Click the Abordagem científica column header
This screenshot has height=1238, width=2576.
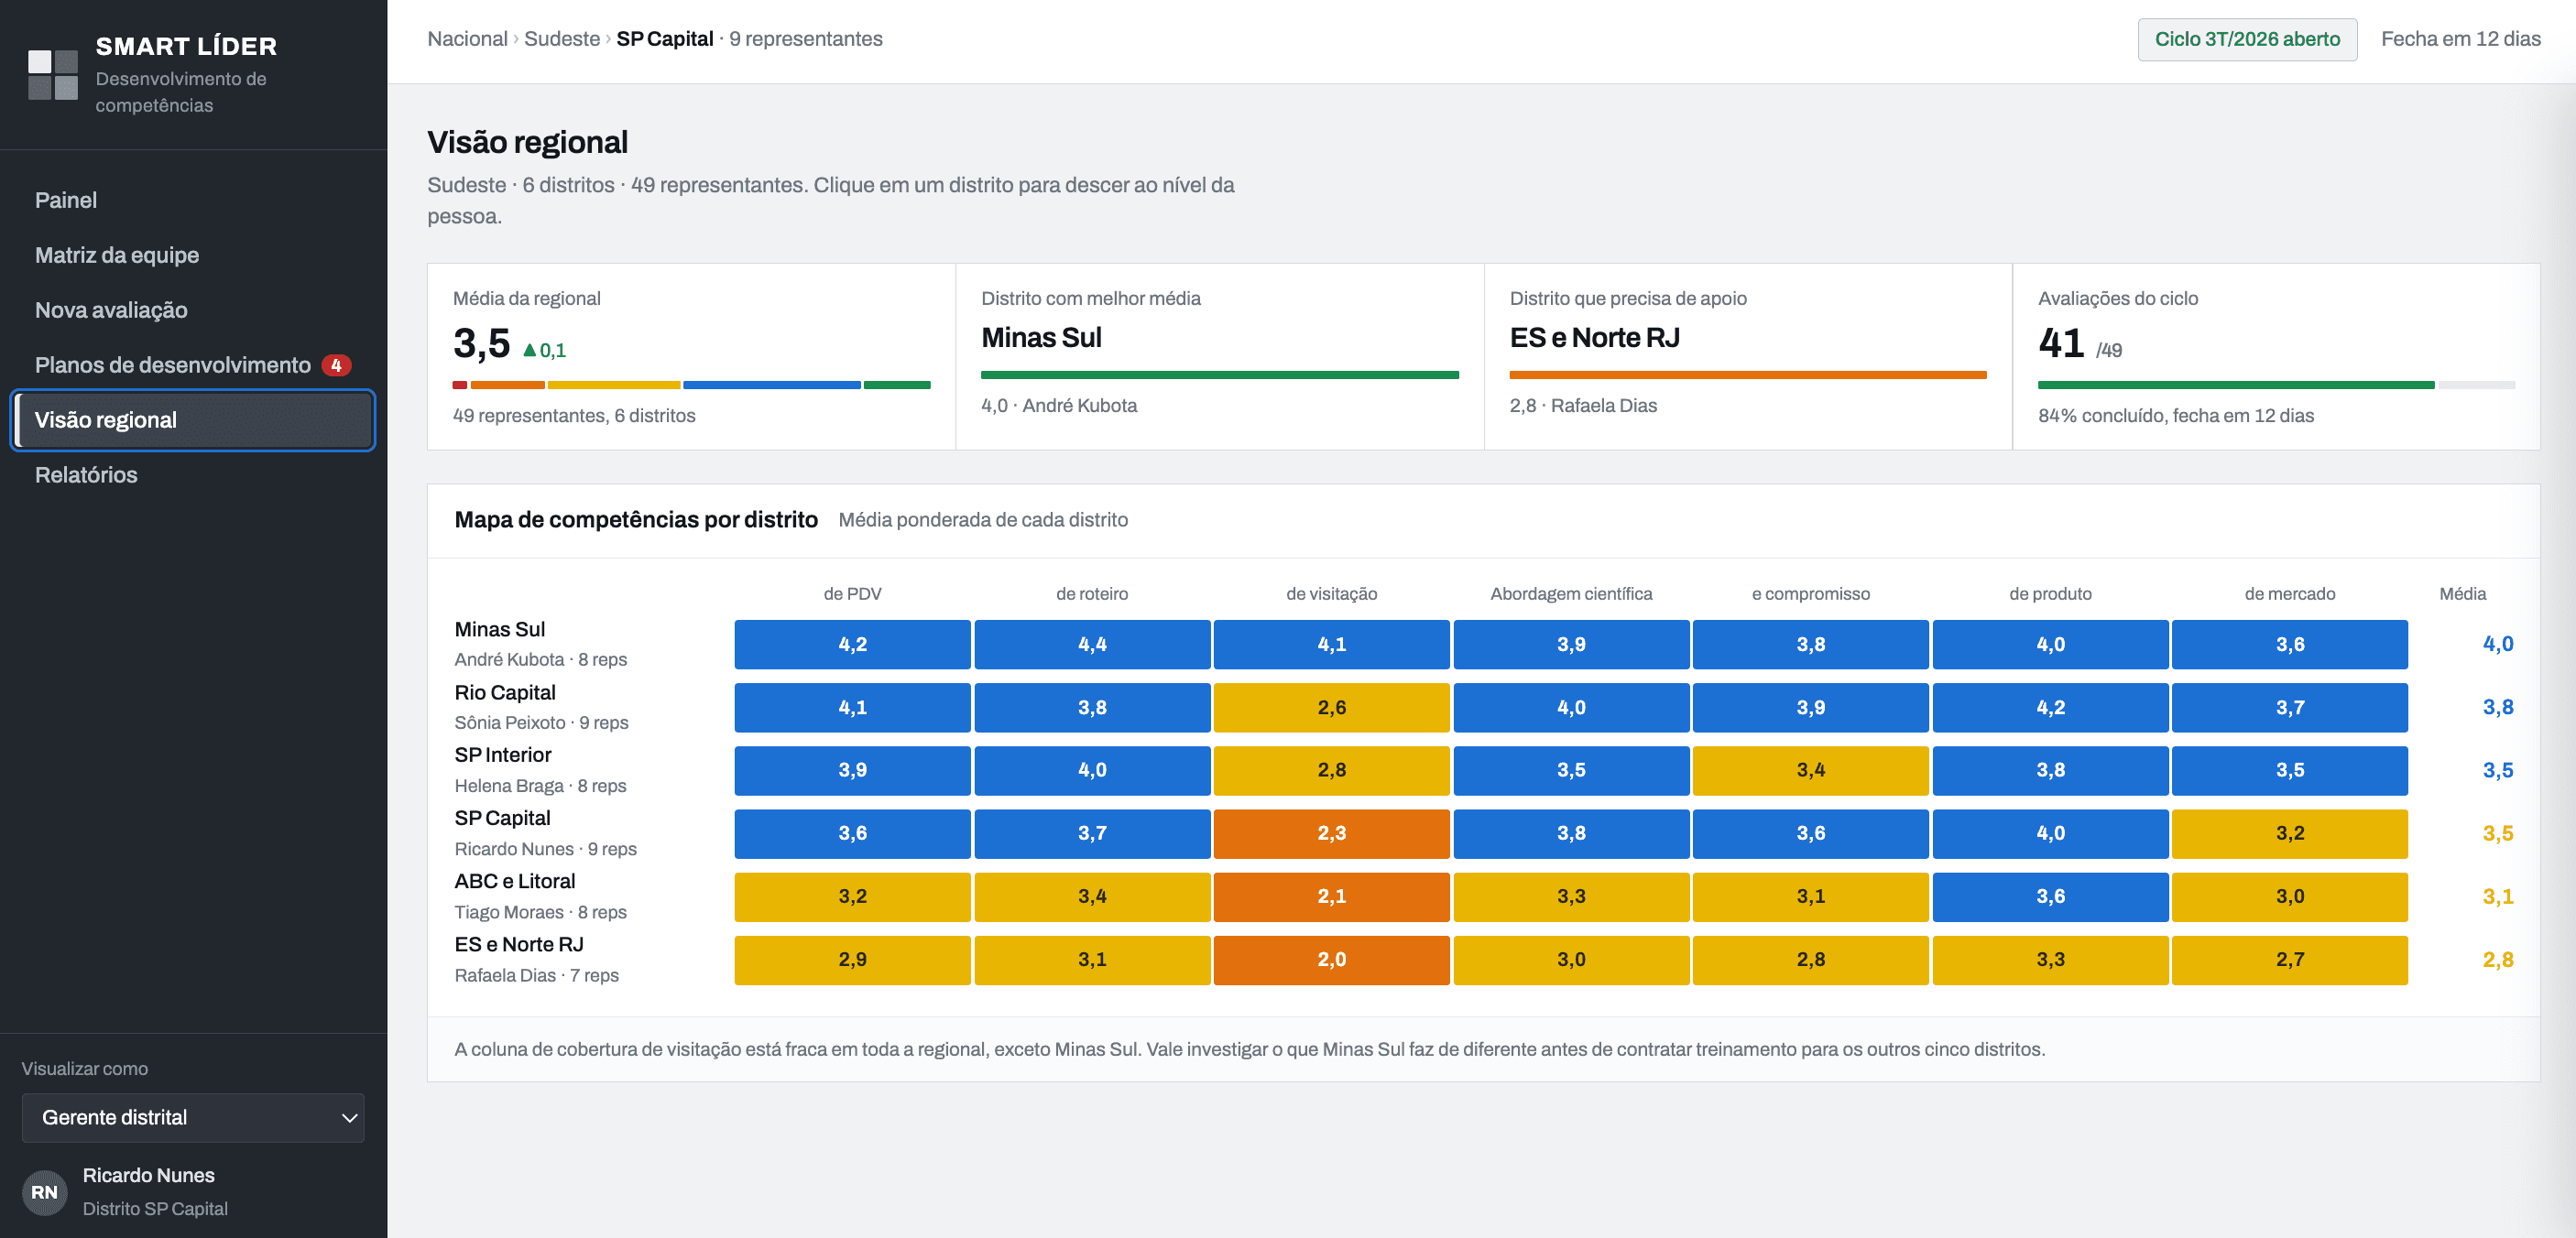coord(1571,593)
